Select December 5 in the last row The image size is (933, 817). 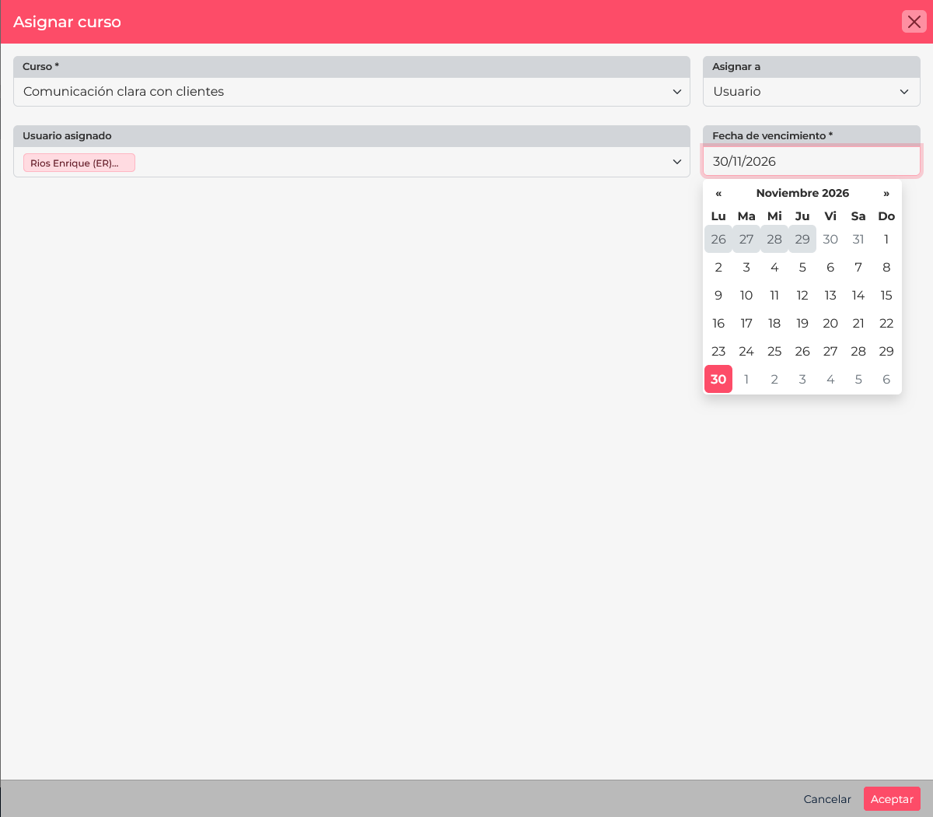point(858,380)
